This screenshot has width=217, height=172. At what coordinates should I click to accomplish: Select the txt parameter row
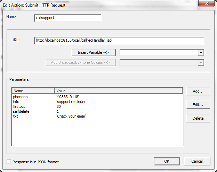tap(15, 116)
